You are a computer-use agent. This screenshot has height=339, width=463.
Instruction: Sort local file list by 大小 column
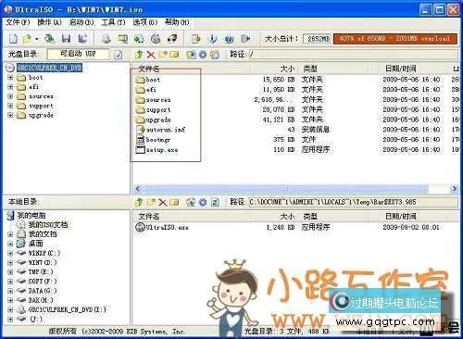click(287, 217)
